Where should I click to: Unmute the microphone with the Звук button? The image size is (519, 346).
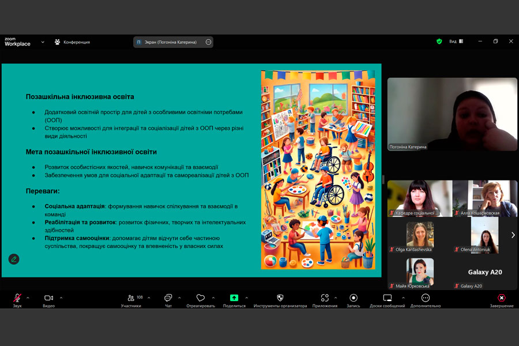point(17,298)
